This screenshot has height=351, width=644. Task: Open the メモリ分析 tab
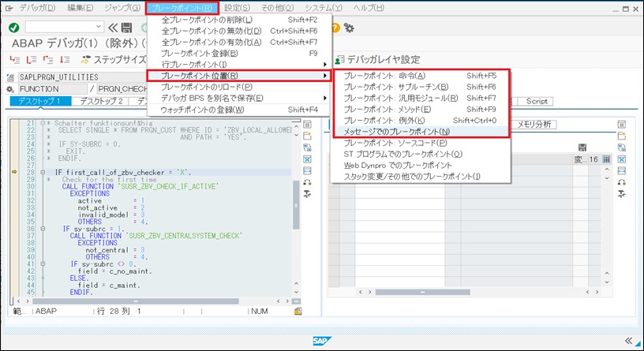pos(534,125)
